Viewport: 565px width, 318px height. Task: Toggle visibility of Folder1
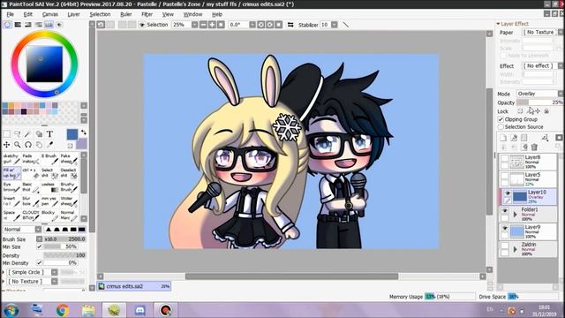coord(505,210)
